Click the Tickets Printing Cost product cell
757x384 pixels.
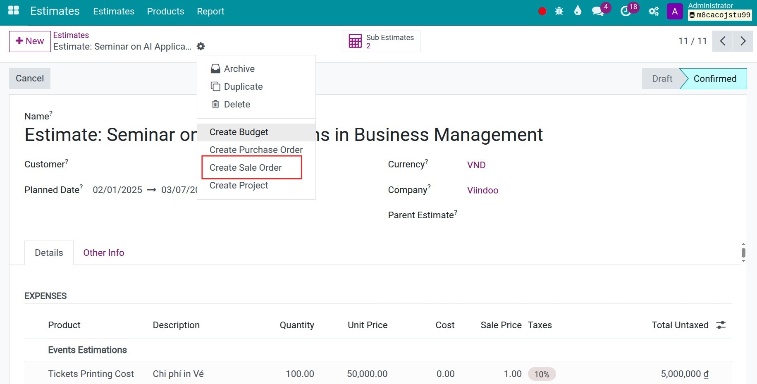click(91, 374)
